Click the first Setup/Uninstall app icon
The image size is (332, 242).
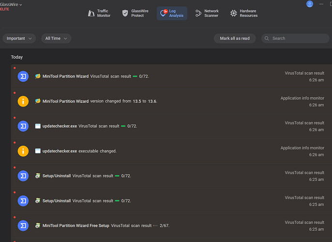coord(38,176)
